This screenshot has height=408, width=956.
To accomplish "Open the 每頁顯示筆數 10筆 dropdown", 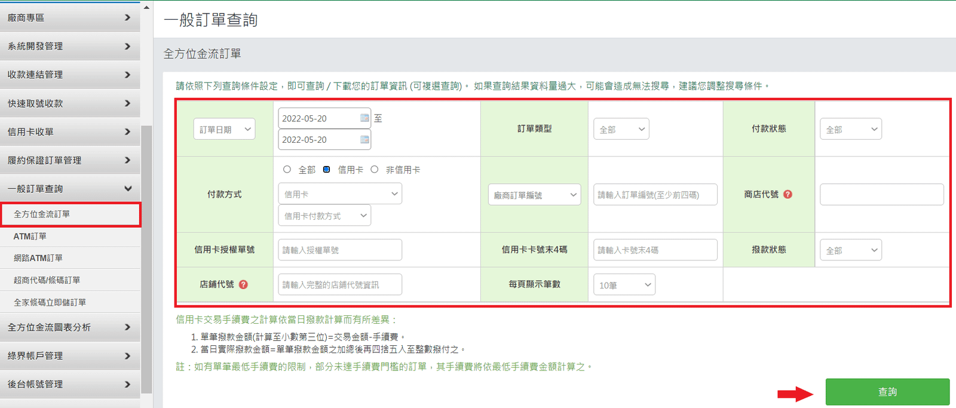I will 624,285.
